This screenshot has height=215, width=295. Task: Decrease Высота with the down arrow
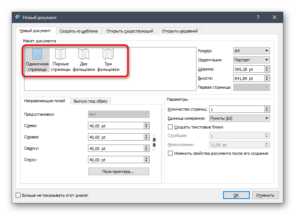coord(267,80)
